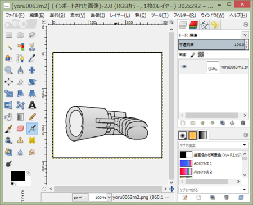Select the Free Select lasso tool
Screen dimensions: 253x205
click(32, 35)
